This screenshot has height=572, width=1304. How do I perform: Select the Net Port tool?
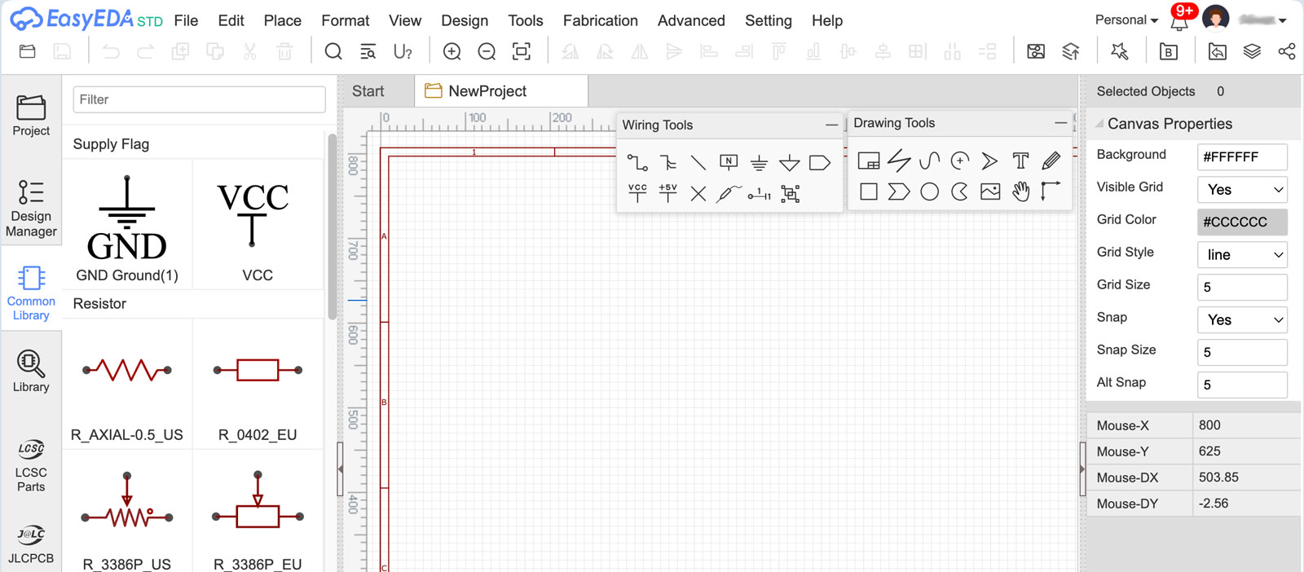pyautogui.click(x=820, y=163)
